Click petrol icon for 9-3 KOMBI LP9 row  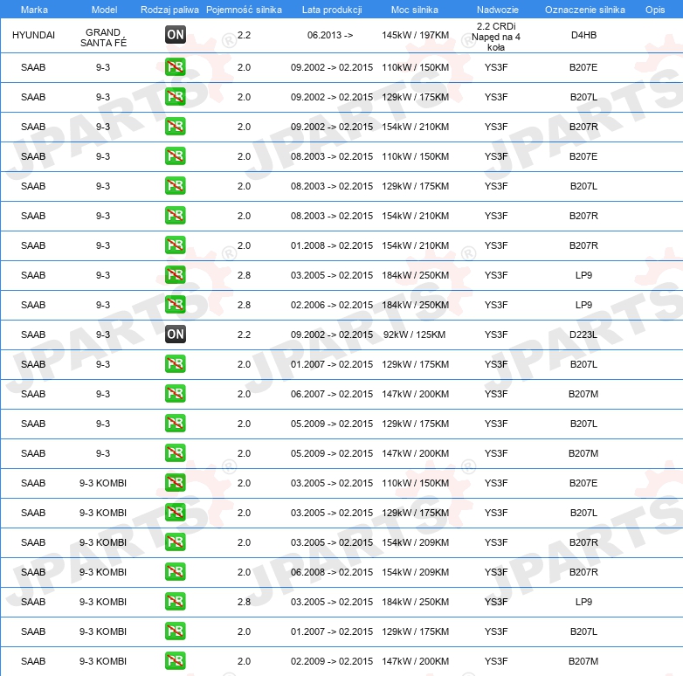pyautogui.click(x=175, y=601)
